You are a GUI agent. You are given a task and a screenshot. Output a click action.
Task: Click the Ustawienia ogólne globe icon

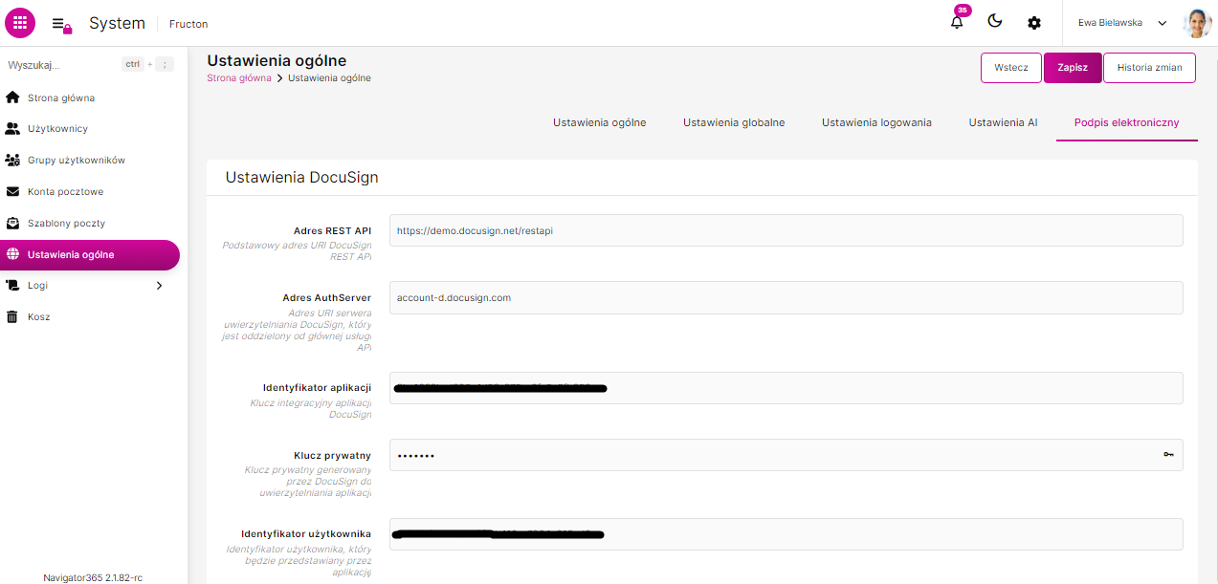(x=12, y=254)
